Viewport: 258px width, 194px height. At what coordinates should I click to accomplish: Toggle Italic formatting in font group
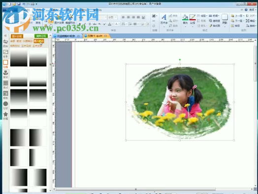tap(85, 24)
